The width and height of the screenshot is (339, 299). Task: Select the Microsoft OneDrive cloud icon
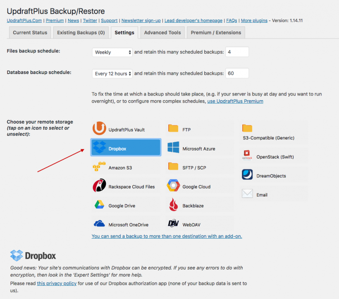(99, 223)
